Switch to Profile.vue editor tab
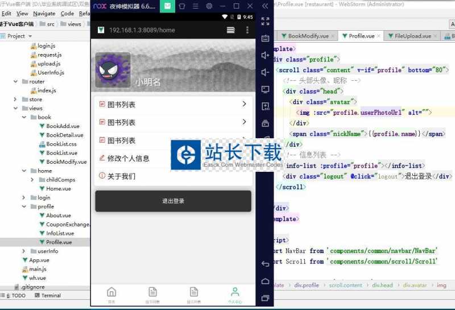This screenshot has width=455, height=310. 361,36
